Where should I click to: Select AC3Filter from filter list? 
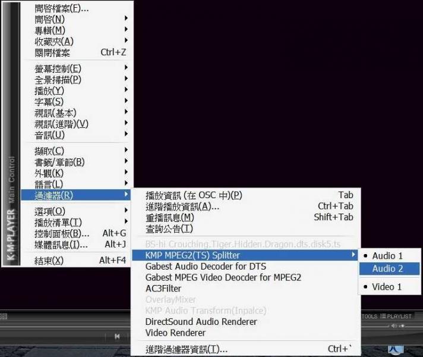(x=163, y=289)
